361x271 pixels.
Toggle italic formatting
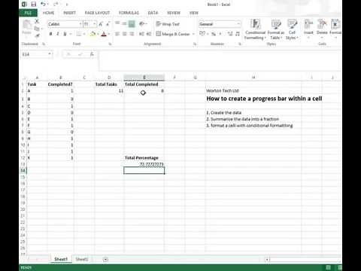pos(58,34)
